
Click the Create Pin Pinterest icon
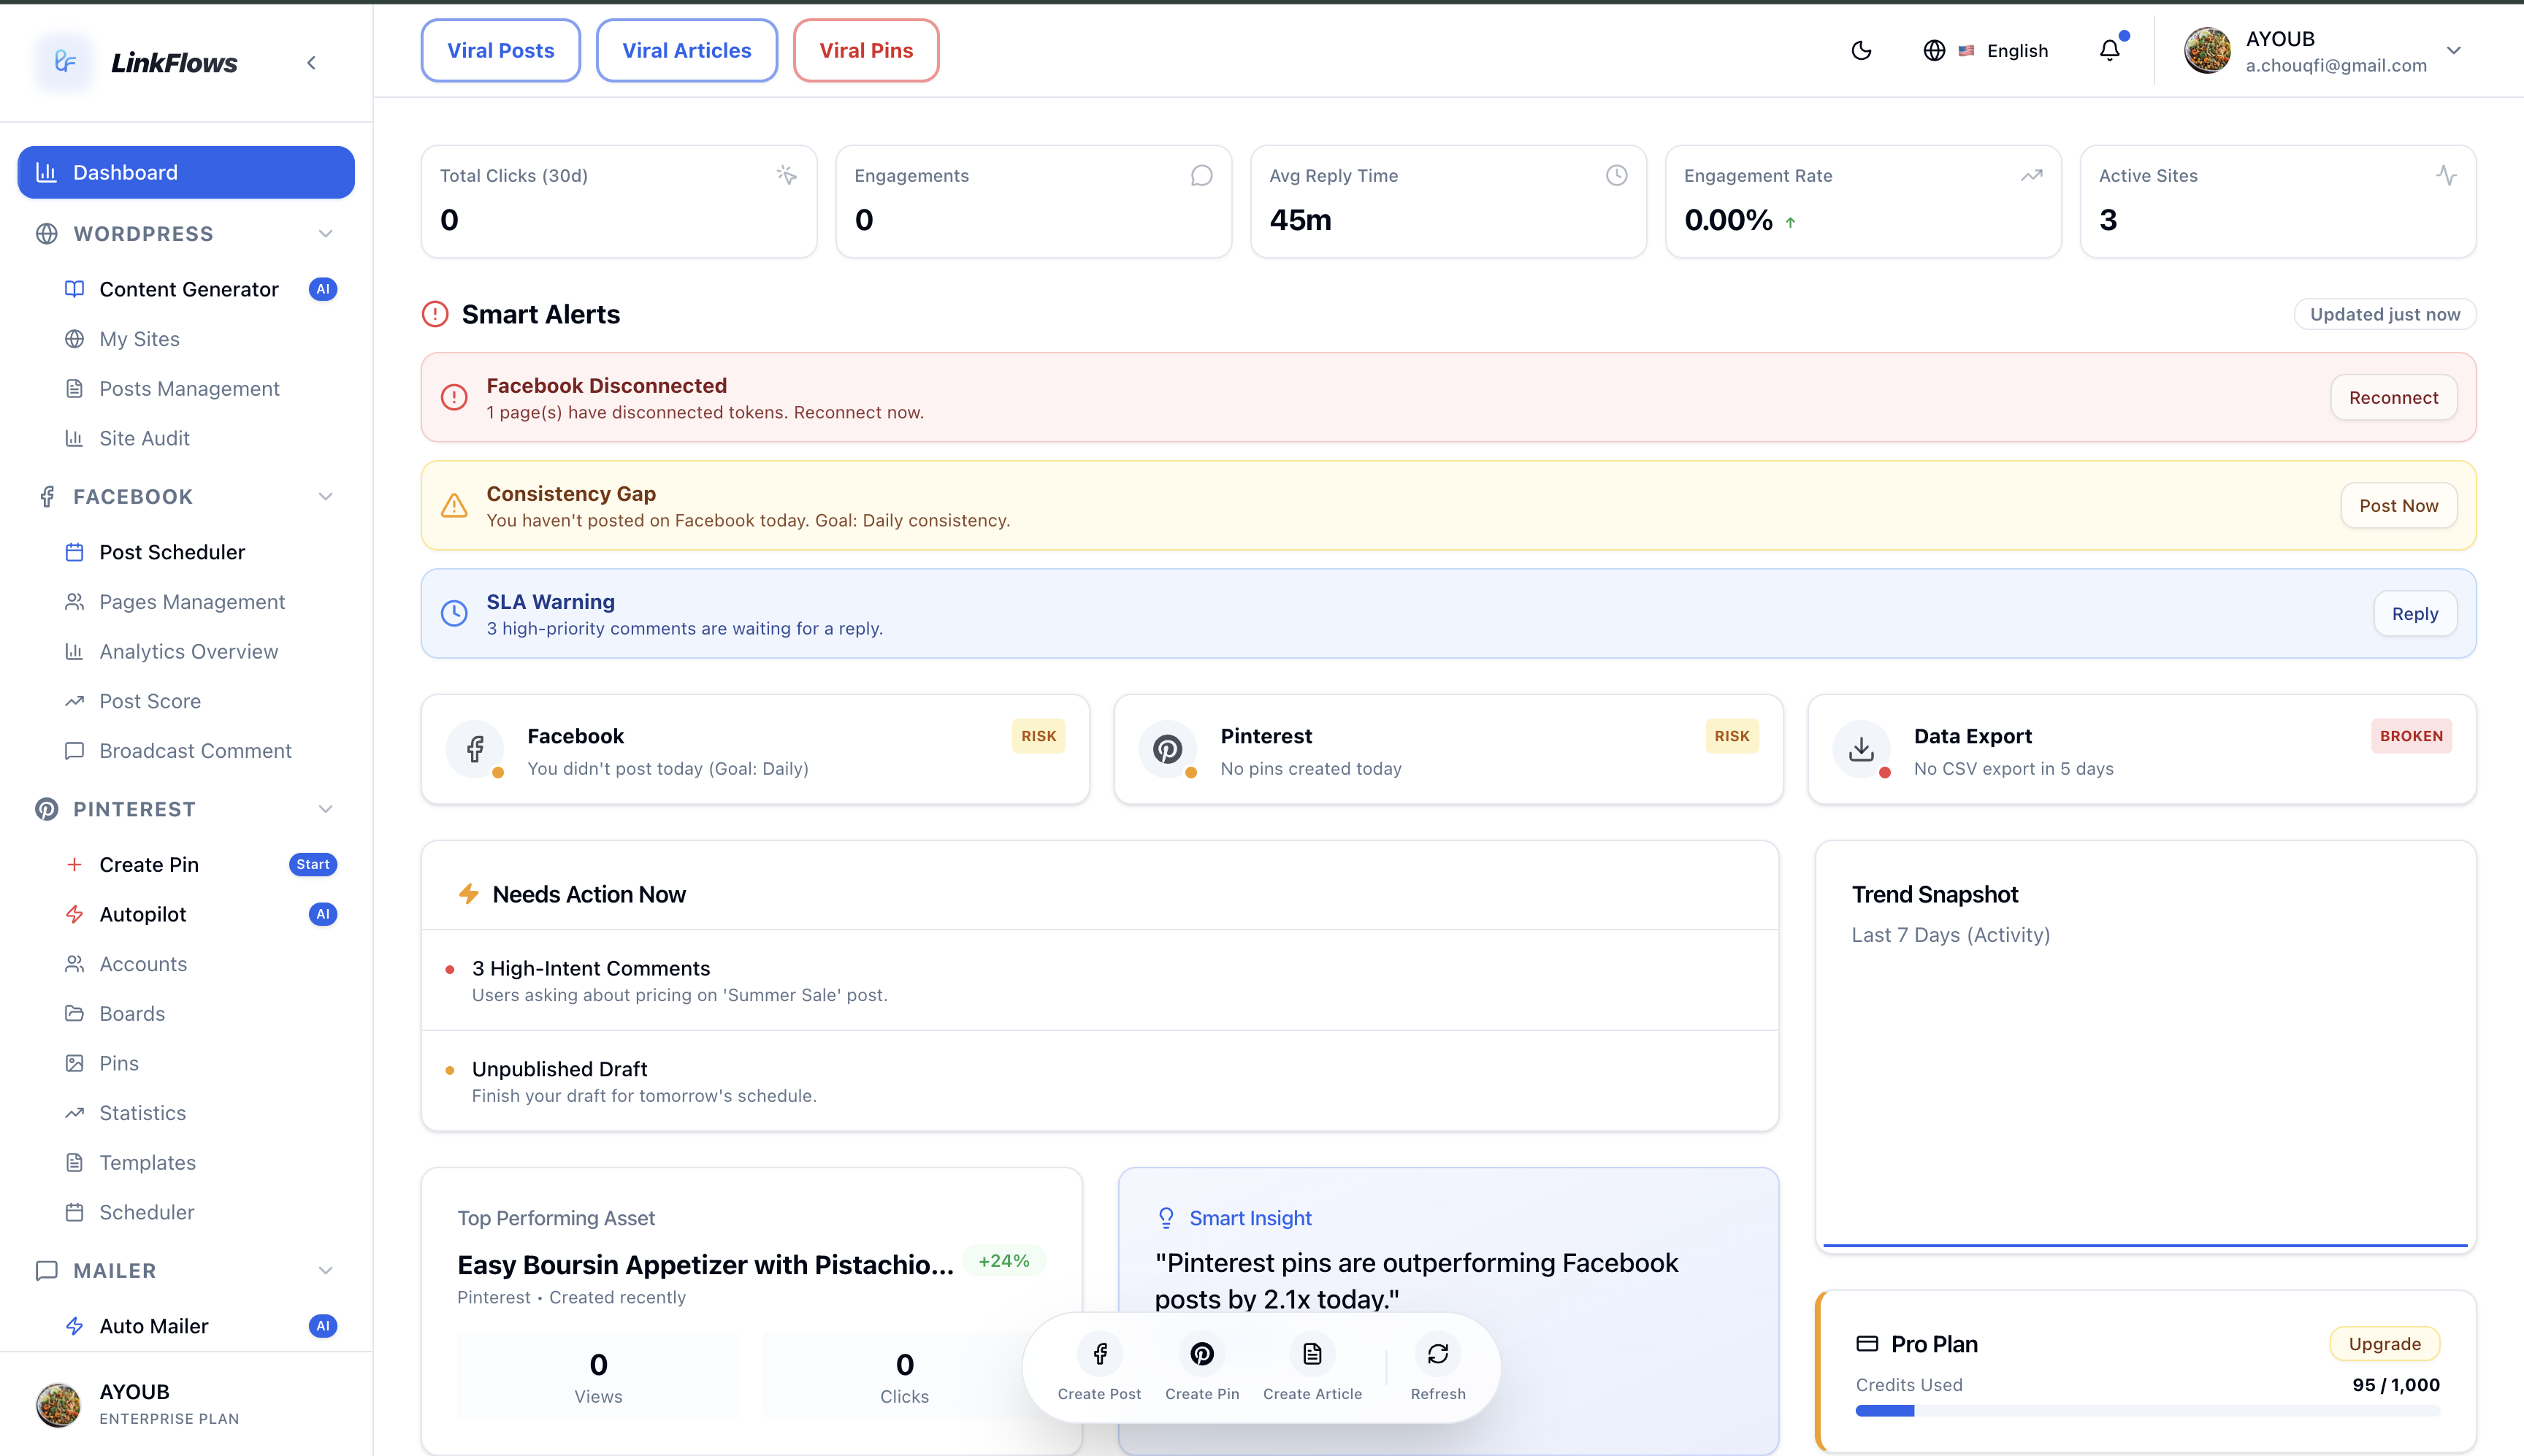pos(1202,1354)
